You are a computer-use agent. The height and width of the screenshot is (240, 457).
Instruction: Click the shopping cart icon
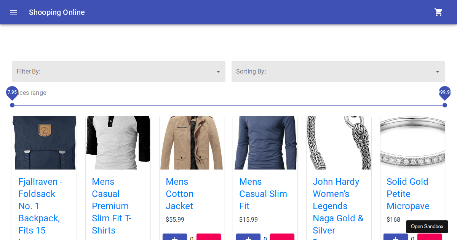pyautogui.click(x=438, y=12)
